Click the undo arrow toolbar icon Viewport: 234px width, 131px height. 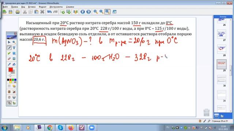pyautogui.click(x=49, y=12)
